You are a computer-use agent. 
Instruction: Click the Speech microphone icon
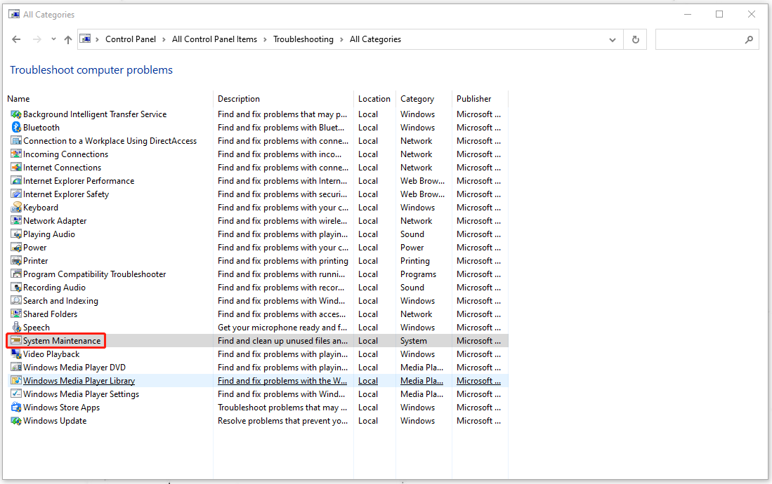(16, 328)
